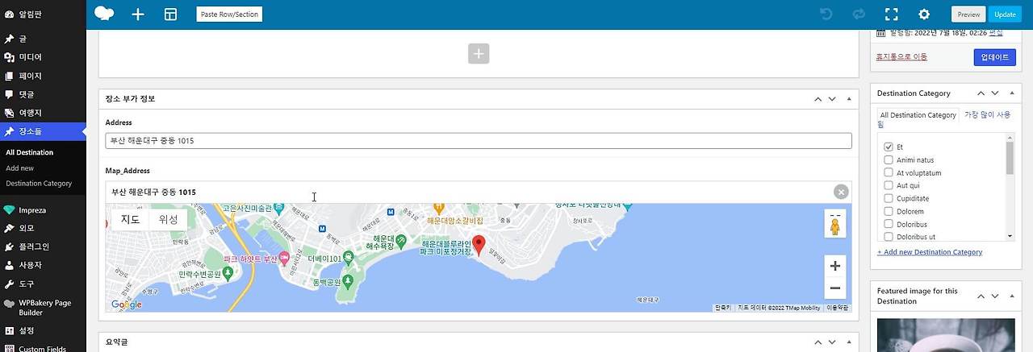Check Animi natus category
This screenshot has height=352, width=1033.
(889, 160)
